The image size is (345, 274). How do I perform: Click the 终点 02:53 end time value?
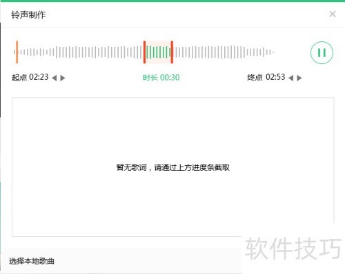(275, 77)
